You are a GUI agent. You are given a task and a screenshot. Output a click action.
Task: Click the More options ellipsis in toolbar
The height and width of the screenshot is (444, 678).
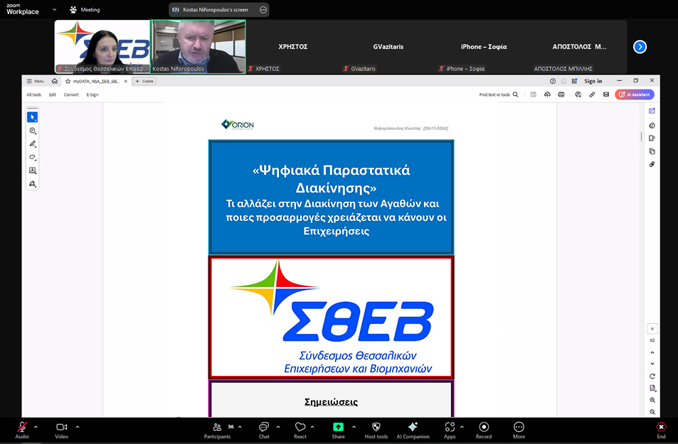[519, 428]
